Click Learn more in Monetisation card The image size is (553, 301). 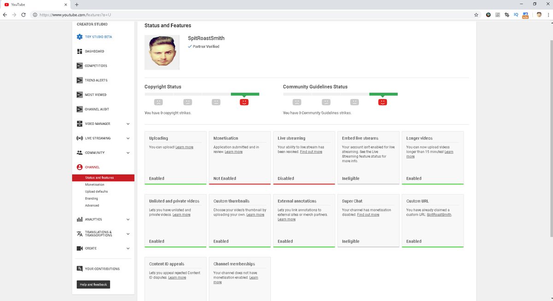coord(234,152)
